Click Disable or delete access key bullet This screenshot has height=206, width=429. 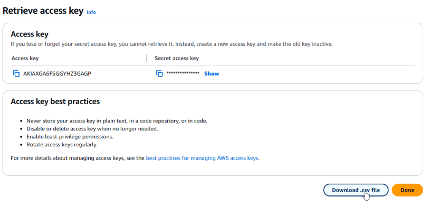92,128
